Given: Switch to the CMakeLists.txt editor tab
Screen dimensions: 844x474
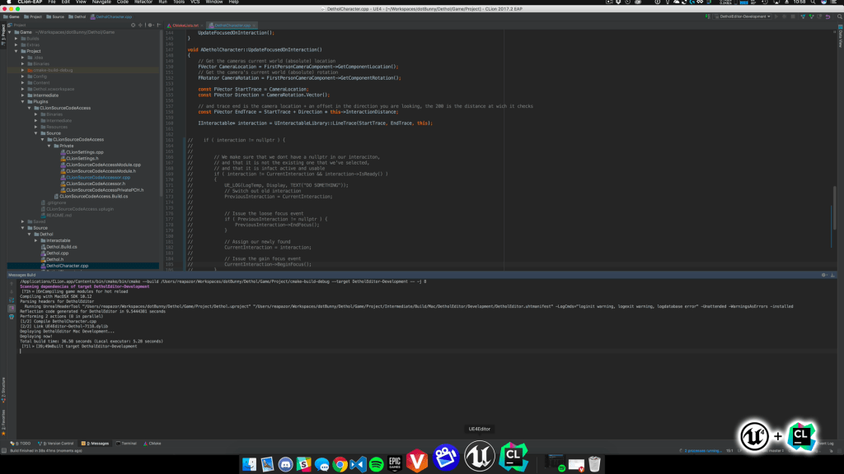Looking at the screenshot, I should click(x=185, y=26).
